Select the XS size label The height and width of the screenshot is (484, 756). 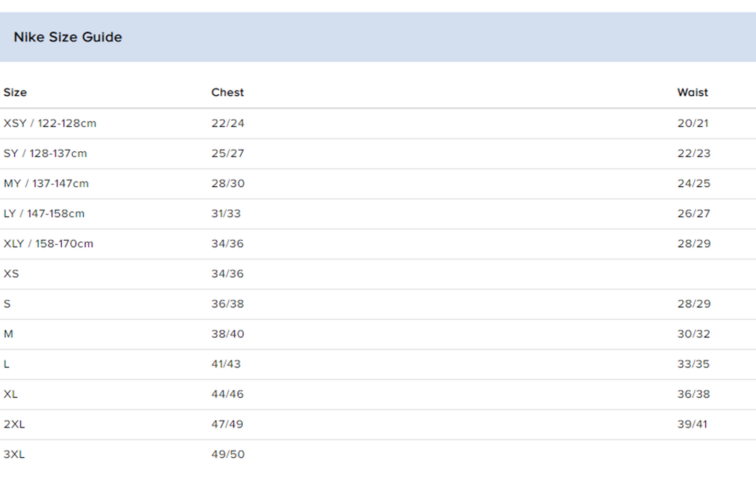(x=11, y=274)
